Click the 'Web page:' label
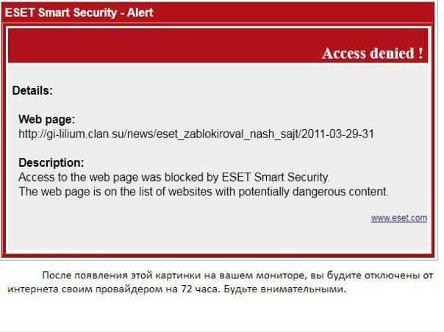The height and width of the screenshot is (332, 444). (x=46, y=119)
